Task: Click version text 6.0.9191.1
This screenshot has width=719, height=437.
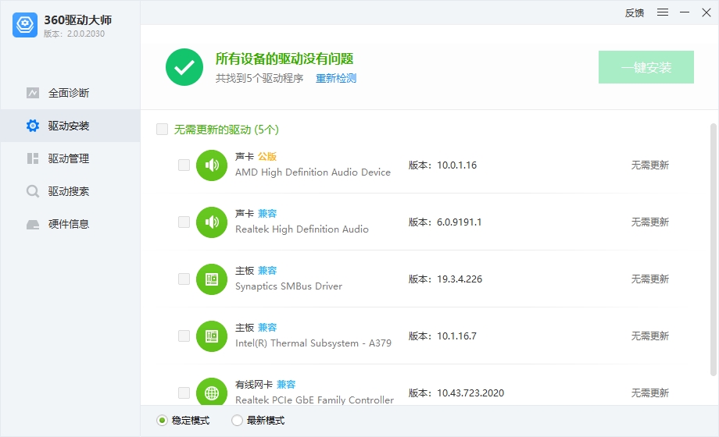Action: coord(459,222)
